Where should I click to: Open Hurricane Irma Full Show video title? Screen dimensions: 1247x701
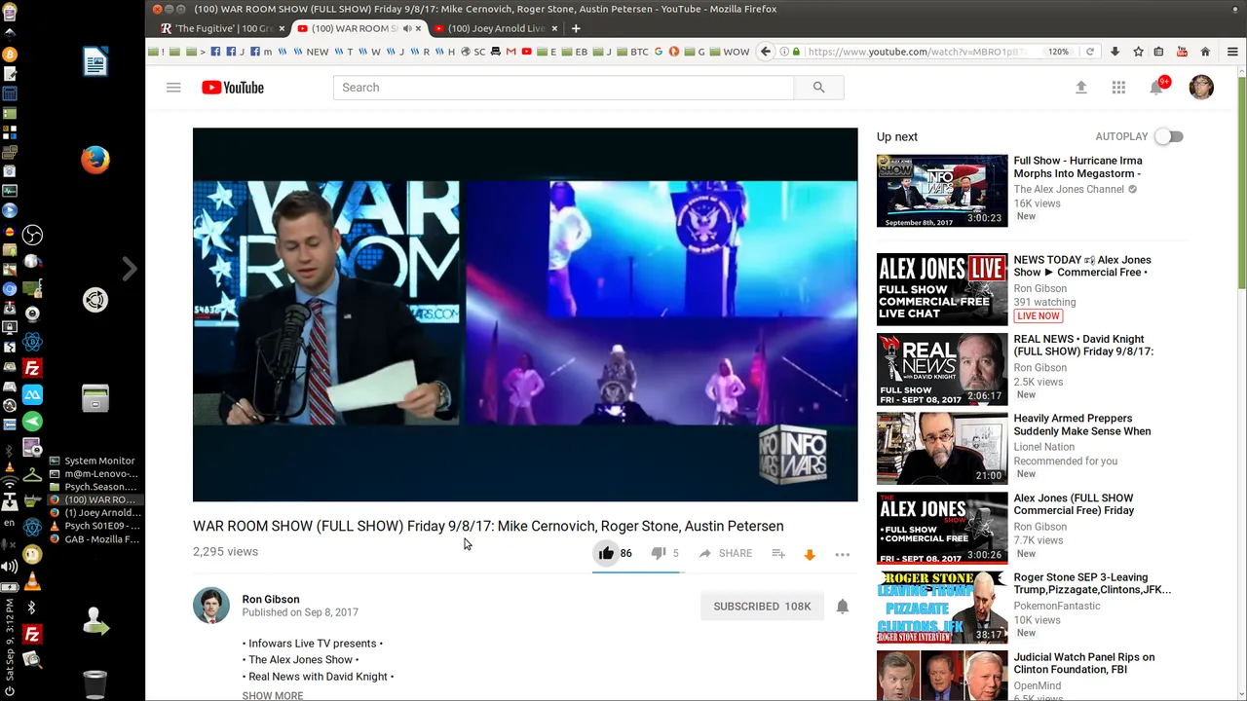click(x=1077, y=166)
